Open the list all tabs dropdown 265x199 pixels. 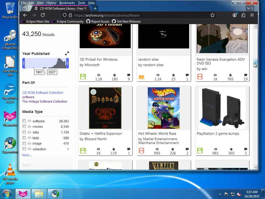pos(250,8)
